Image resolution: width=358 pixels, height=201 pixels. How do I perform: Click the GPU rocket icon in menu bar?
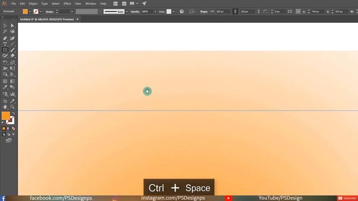pyautogui.click(x=144, y=3)
